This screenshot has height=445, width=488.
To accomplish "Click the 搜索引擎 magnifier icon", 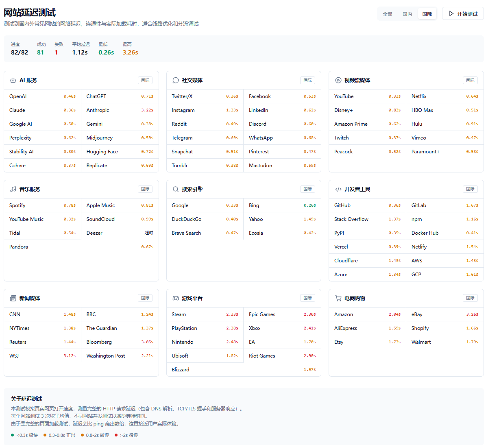I will 176,190.
